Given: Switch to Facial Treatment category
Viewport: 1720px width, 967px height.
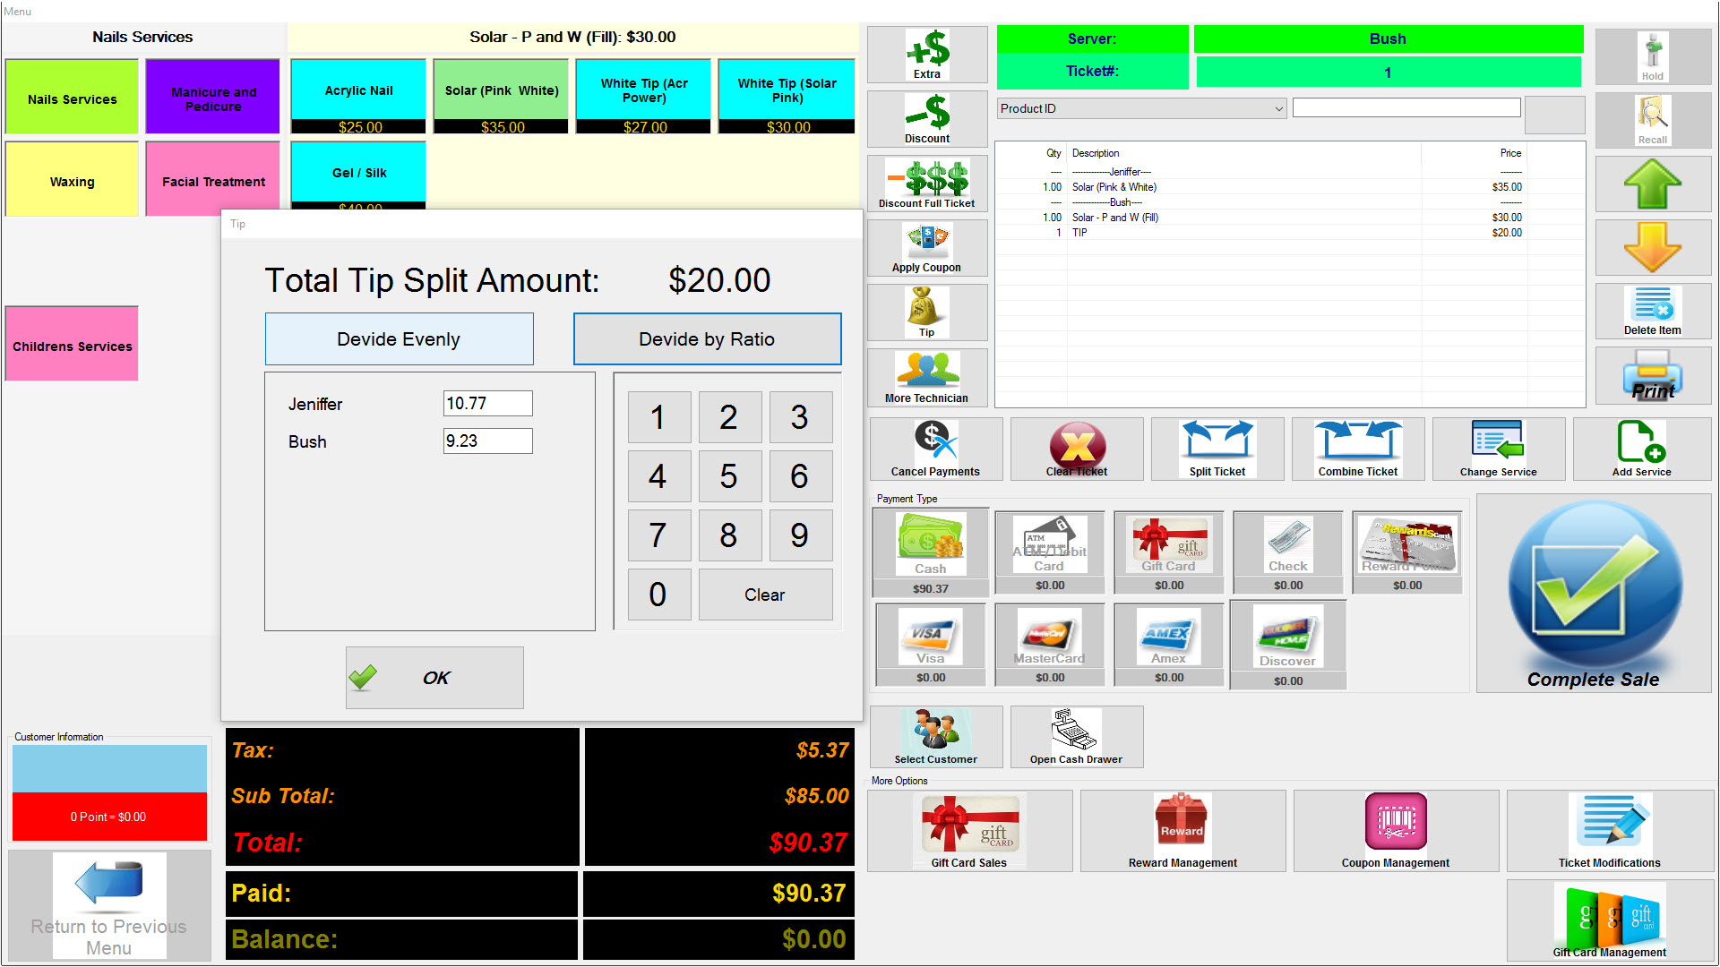Looking at the screenshot, I should [x=213, y=182].
